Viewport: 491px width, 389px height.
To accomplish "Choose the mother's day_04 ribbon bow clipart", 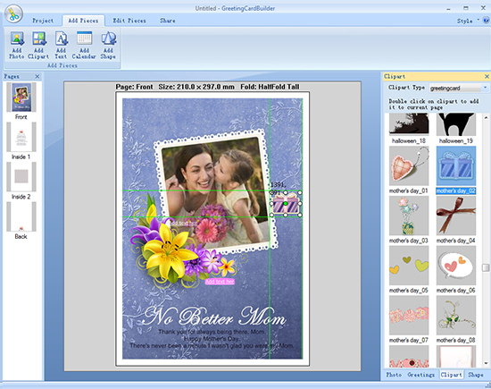I will click(456, 216).
